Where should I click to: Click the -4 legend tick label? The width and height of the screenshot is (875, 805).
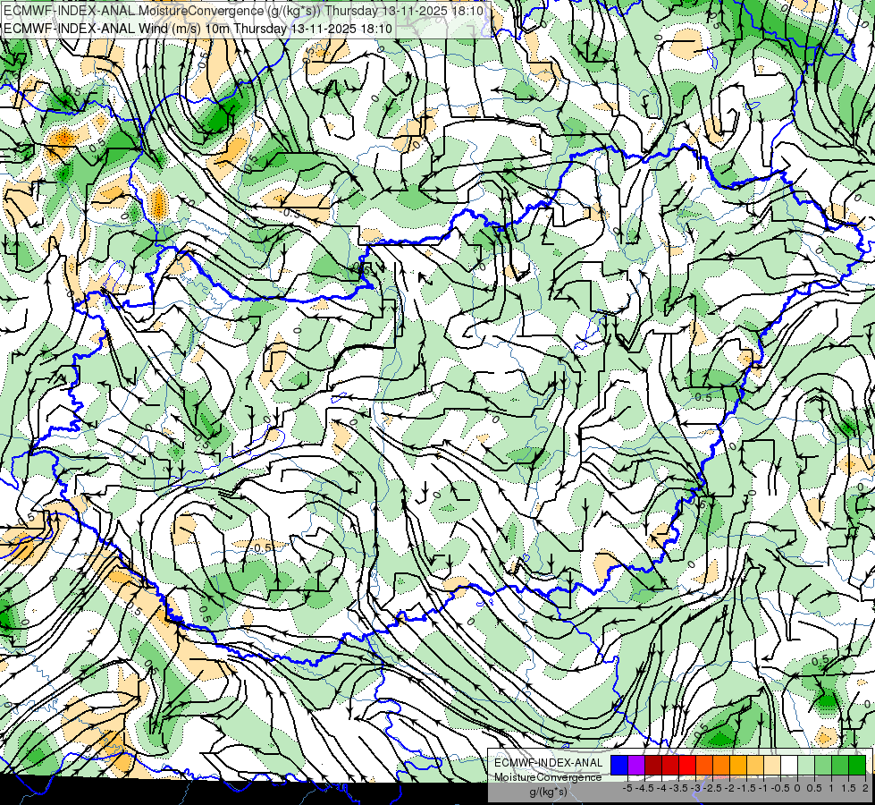pyautogui.click(x=661, y=788)
